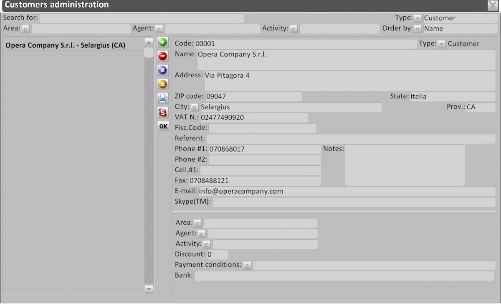Click the Prov. field showing CA
The image size is (501, 304).
click(x=481, y=107)
